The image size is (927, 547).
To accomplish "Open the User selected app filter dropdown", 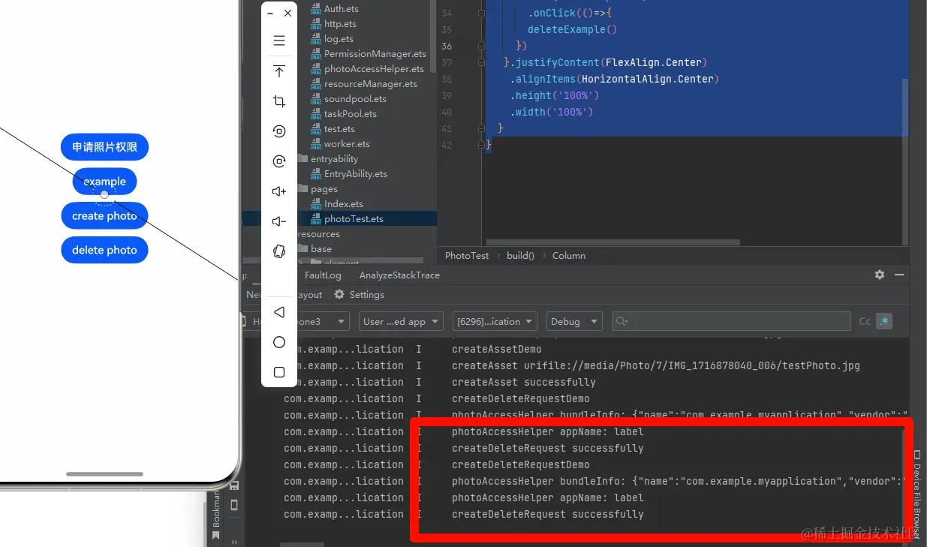I will coord(401,321).
